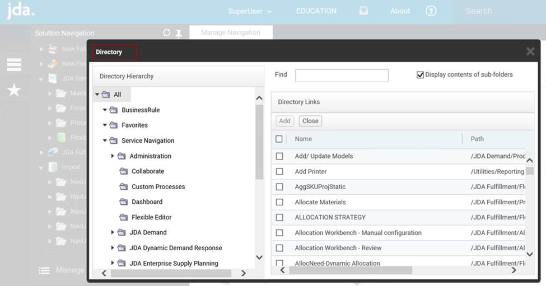Click the Add button in Directory Links
This screenshot has width=546, height=286.
pyautogui.click(x=284, y=121)
